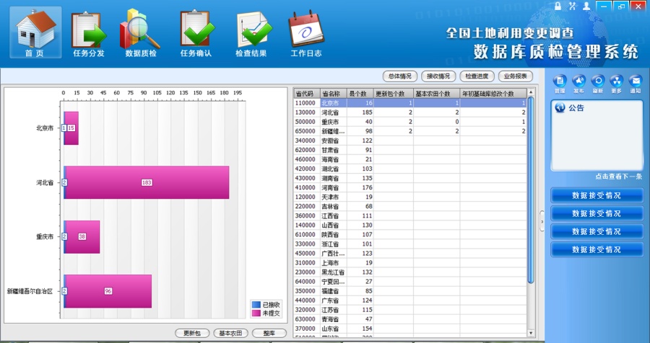650x343 pixels.
Task: Click the 已接收 blue legend swatch
Action: (x=256, y=305)
